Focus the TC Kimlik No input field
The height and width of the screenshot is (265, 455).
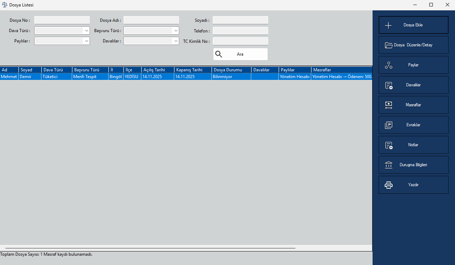[240, 41]
